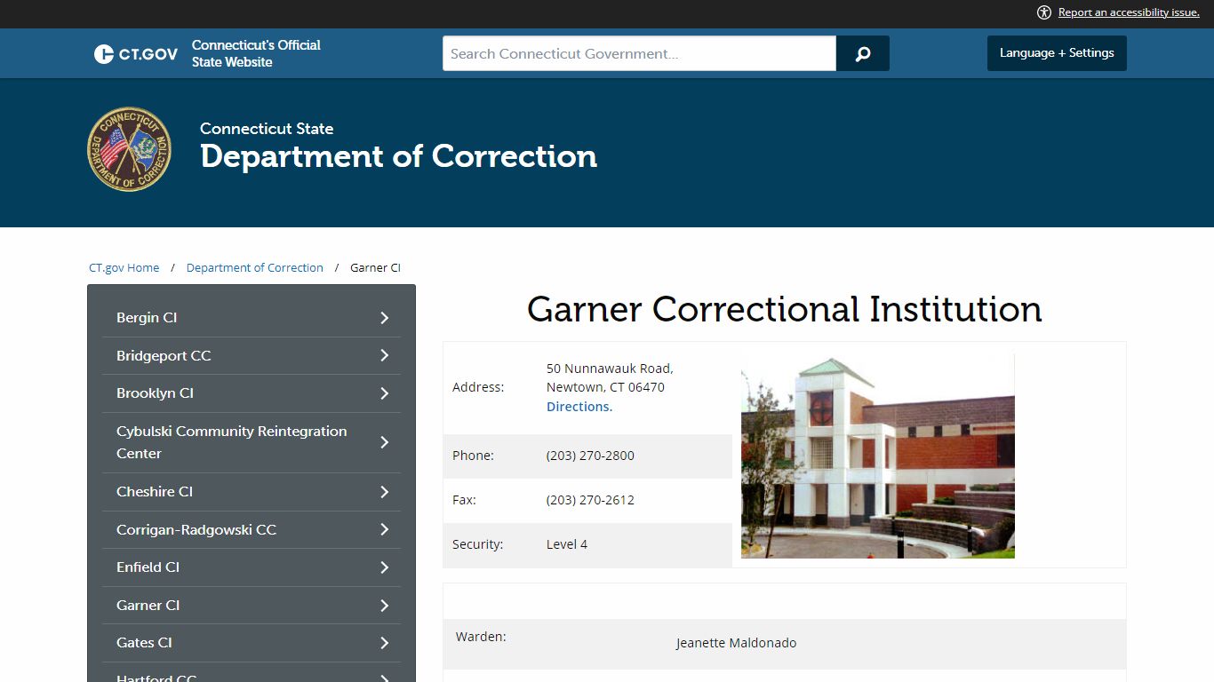Expand the chevron next to Cybulski Center
Viewport: 1214px width, 682px height.
coord(385,442)
